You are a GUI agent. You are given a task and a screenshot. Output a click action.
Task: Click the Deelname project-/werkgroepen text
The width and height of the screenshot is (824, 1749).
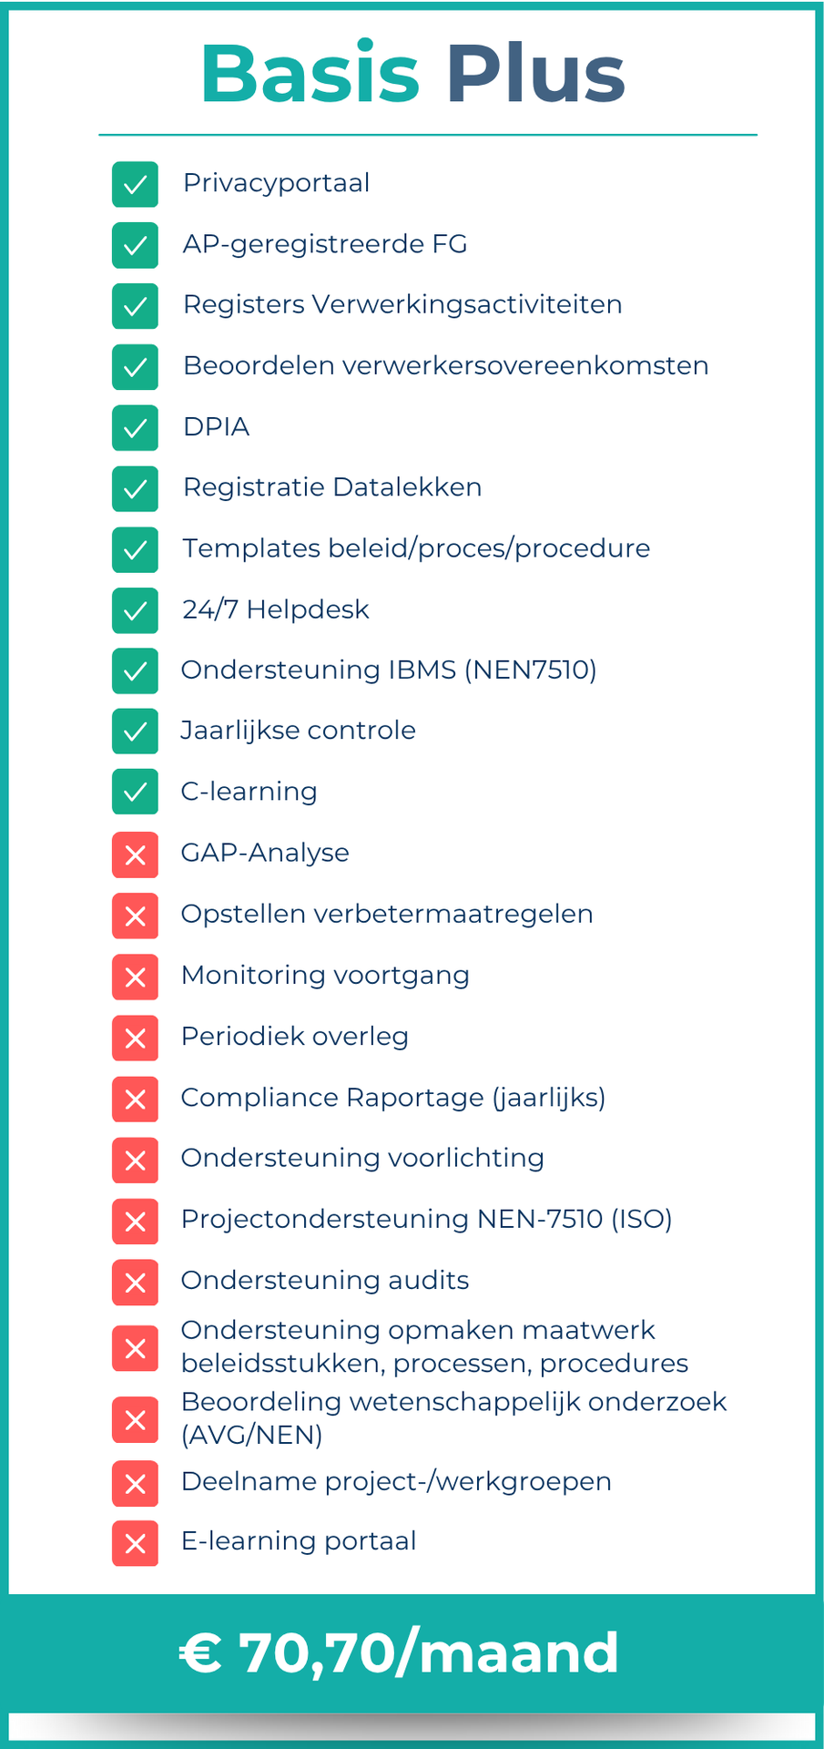click(x=396, y=1481)
